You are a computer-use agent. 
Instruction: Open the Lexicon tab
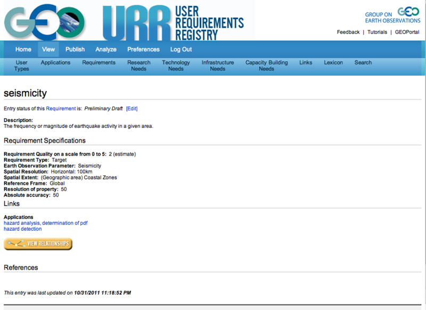pos(333,62)
